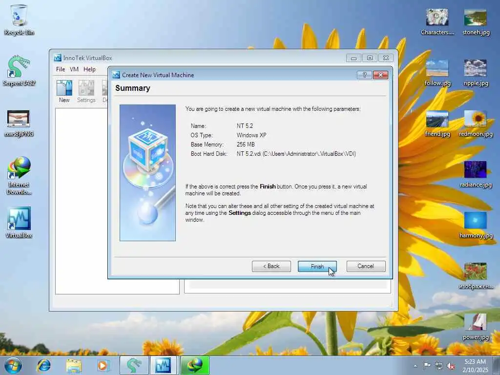
Task: Launch Internet Explorer from the taskbar
Action: pyautogui.click(x=43, y=365)
